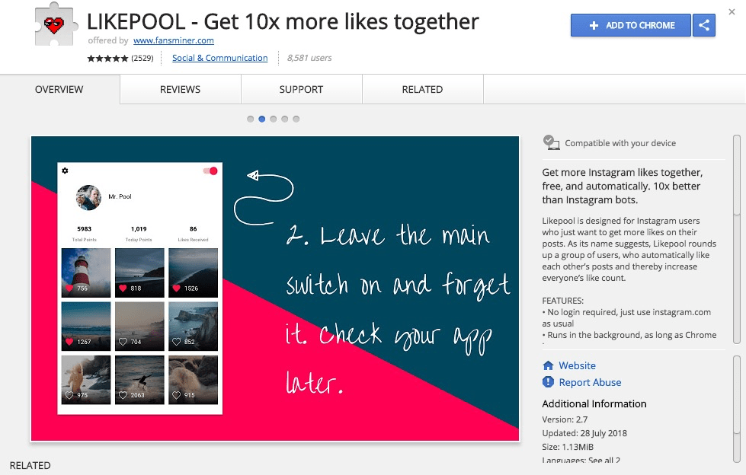Screen dimensions: 746x475
Task: Click the five-star rating icons
Action: (107, 59)
